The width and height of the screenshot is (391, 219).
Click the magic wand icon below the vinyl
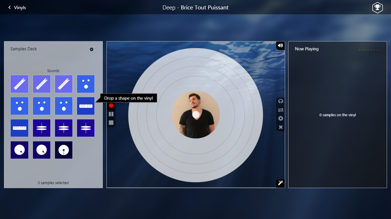[x=281, y=183]
